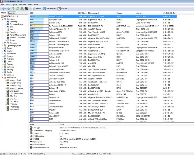Open the Memory Read benchmark icon
194x155 pixels.
(x=8, y=80)
